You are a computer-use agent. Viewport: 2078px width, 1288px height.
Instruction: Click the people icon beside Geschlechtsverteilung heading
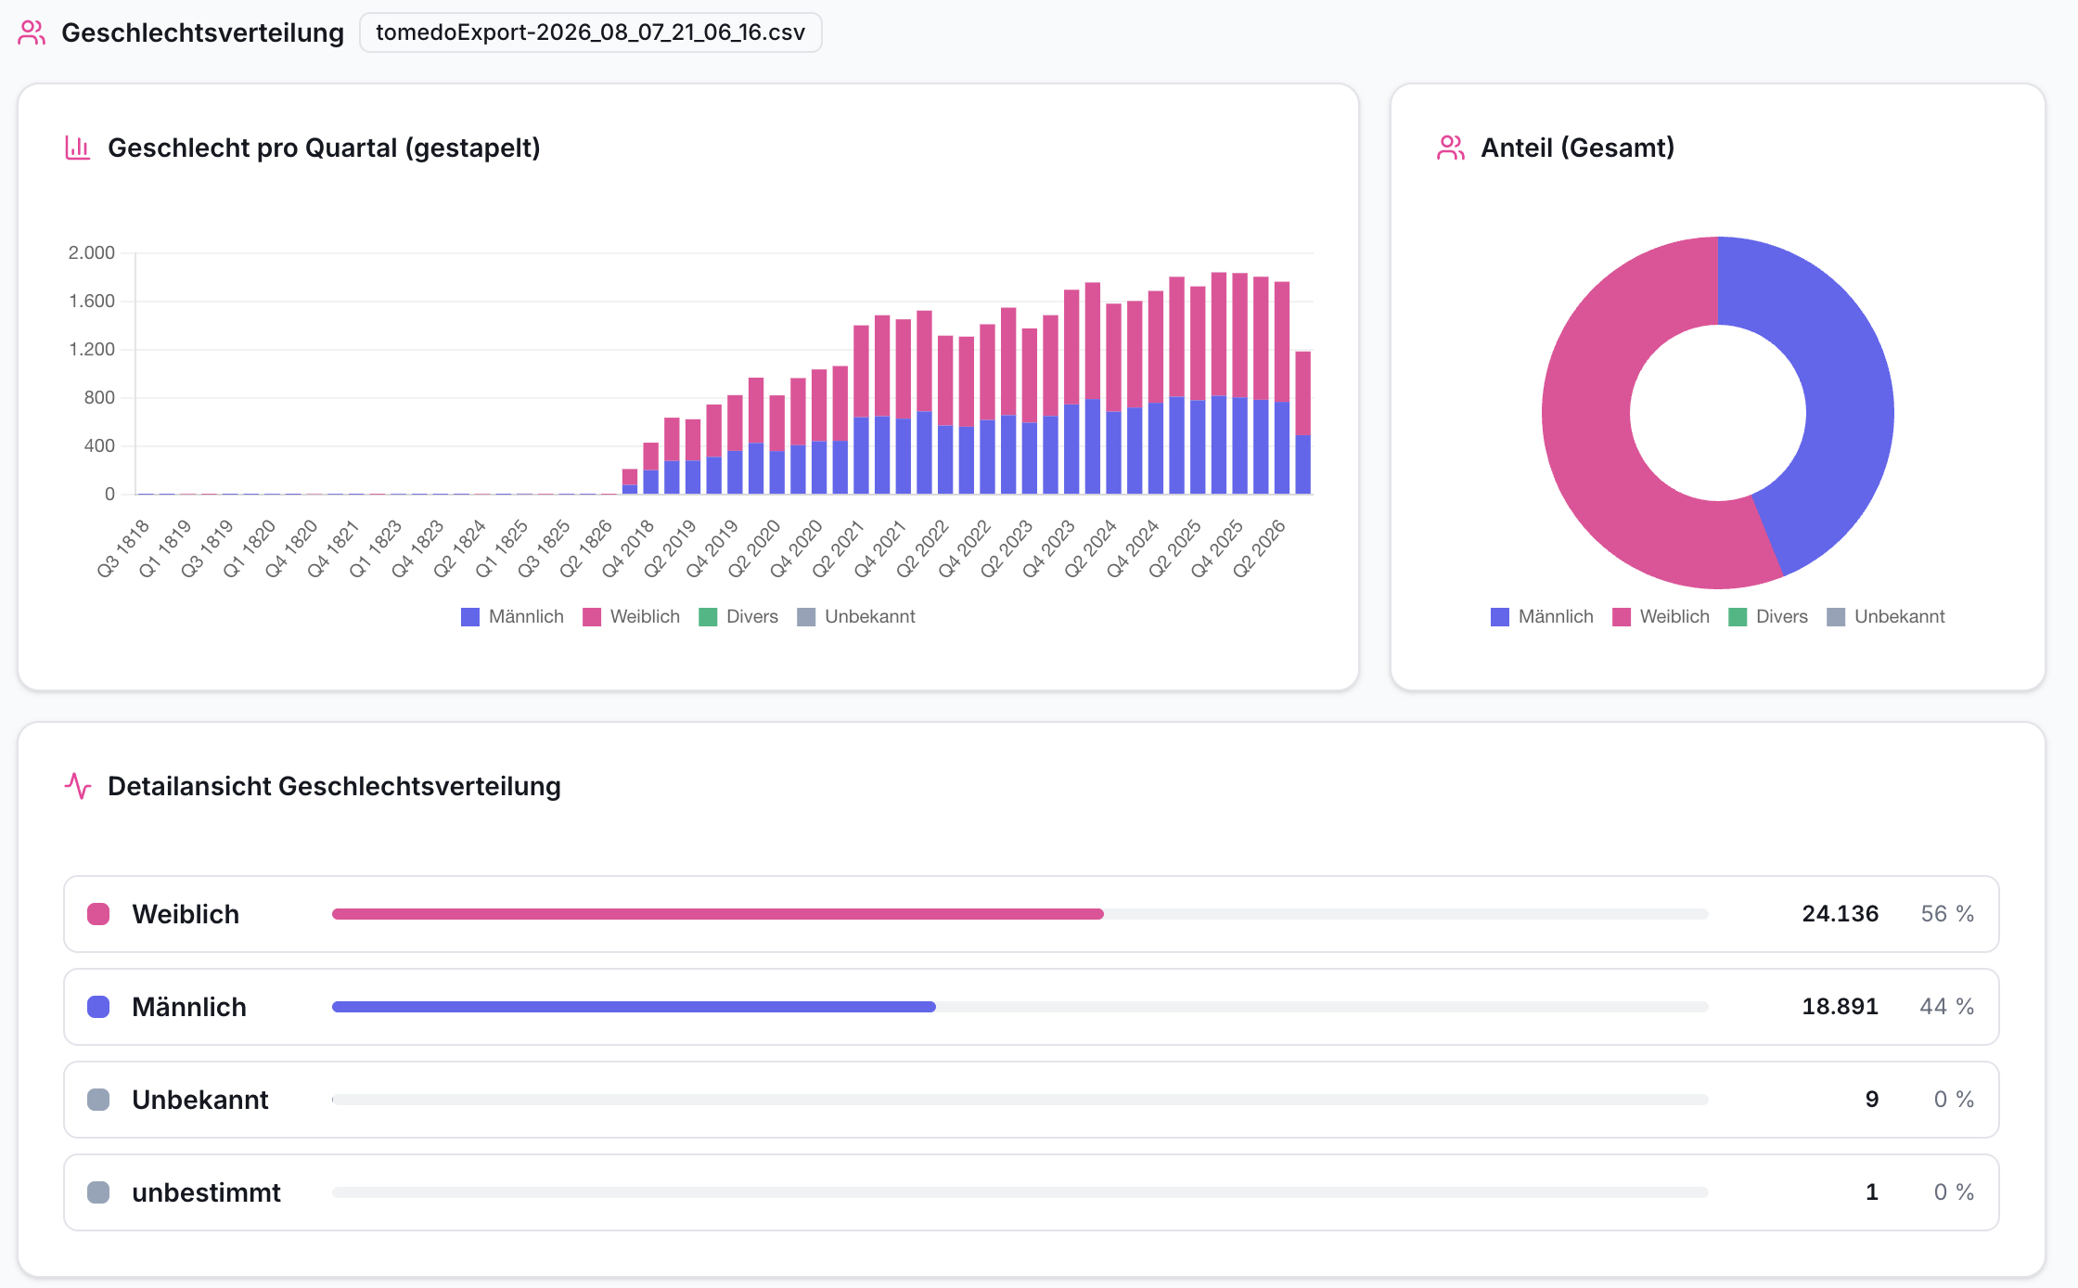click(32, 32)
